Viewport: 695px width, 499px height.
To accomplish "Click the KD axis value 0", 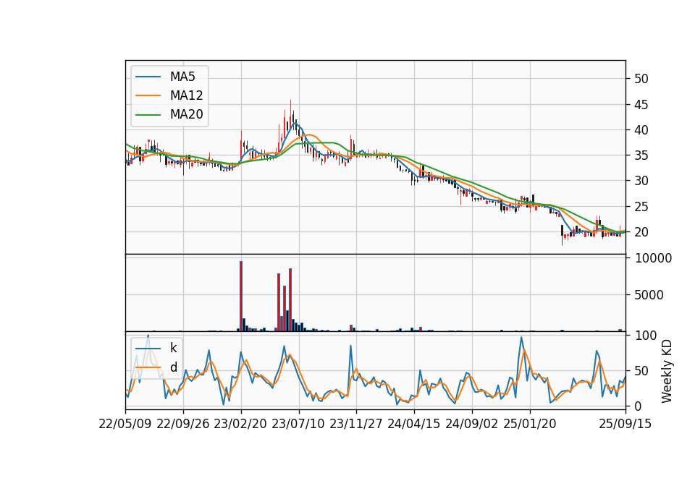I will pos(638,406).
